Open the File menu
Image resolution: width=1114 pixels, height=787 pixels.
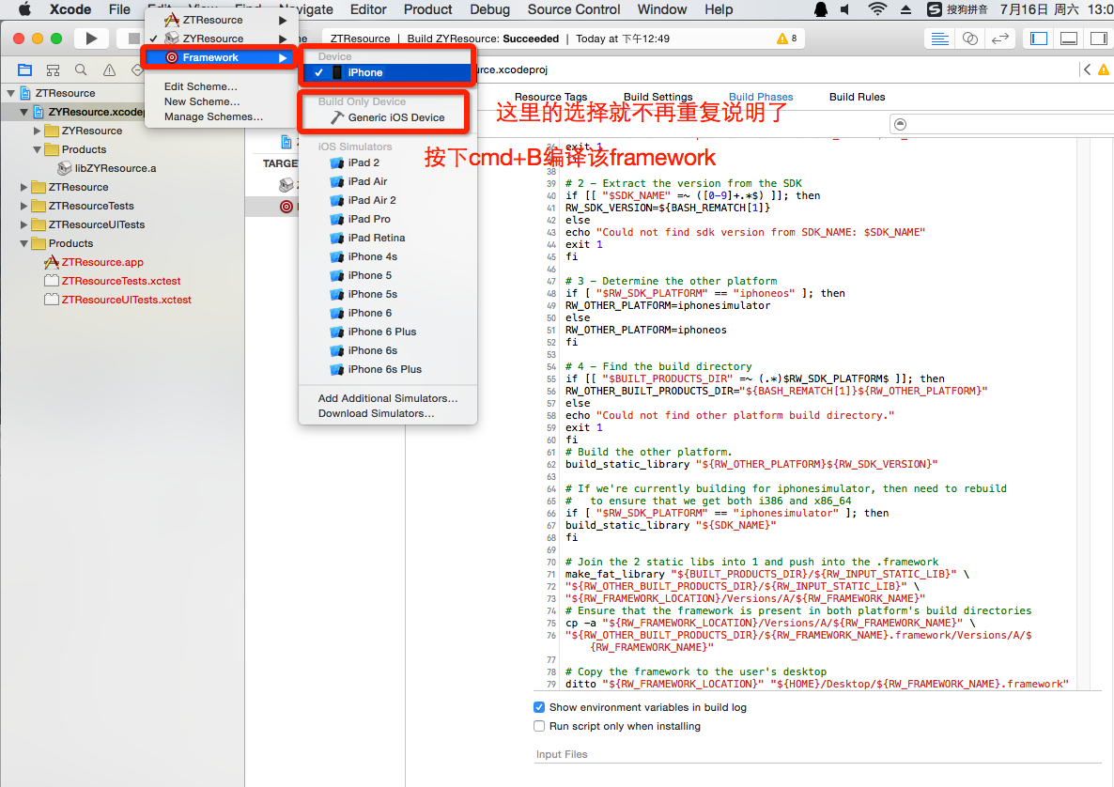(119, 9)
